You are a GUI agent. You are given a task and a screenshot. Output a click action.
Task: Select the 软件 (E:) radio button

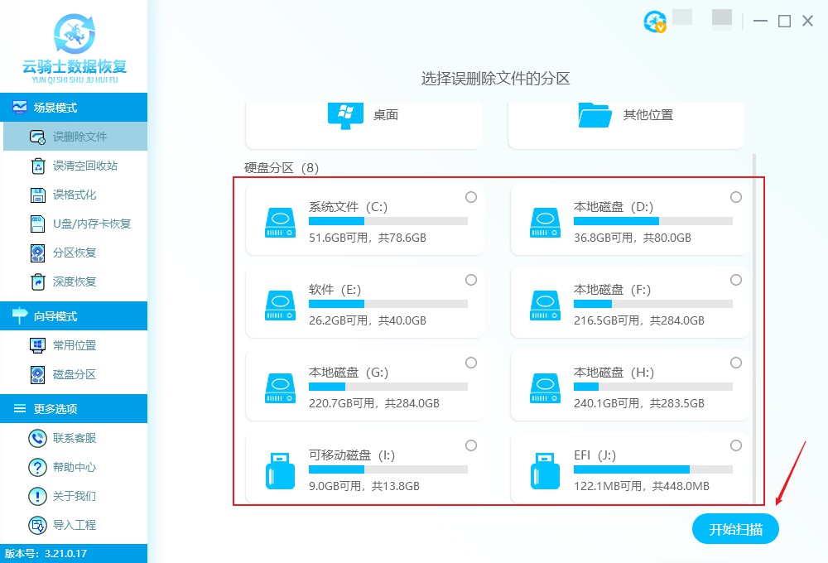pos(471,280)
